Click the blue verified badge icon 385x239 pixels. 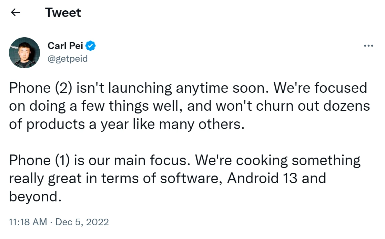pos(90,46)
